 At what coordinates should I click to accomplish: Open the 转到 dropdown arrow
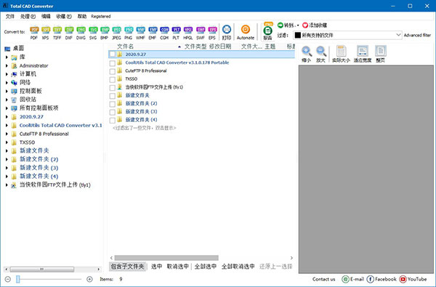(298, 25)
